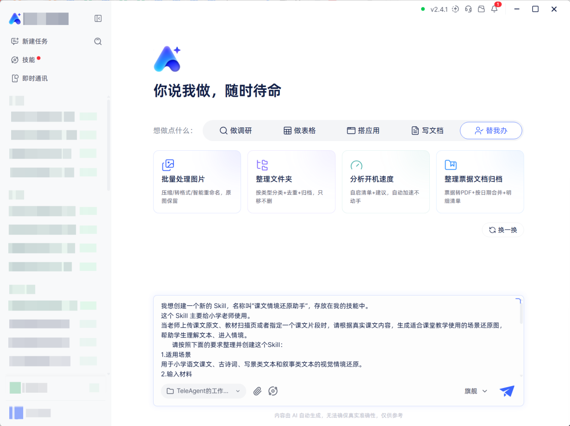The width and height of the screenshot is (570, 426).
Task: Open the 整理票据文档归档 card
Action: pos(480,182)
